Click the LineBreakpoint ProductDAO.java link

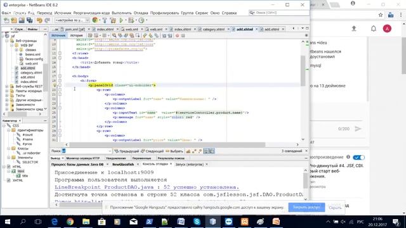(147, 187)
